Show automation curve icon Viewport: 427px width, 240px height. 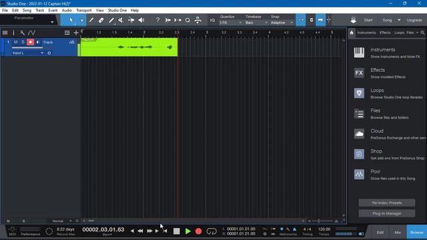pyautogui.click(x=31, y=33)
